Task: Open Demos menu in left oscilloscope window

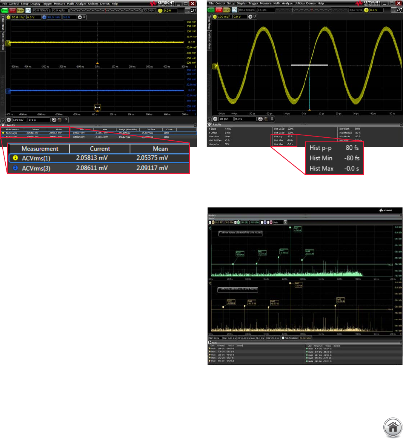Action: click(x=105, y=4)
